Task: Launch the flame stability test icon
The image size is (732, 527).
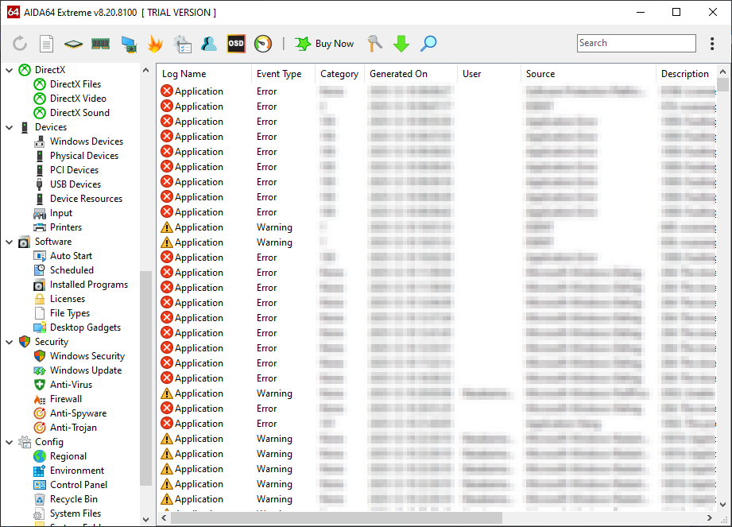Action: point(155,44)
